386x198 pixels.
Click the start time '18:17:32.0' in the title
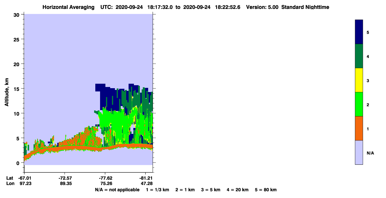point(161,7)
